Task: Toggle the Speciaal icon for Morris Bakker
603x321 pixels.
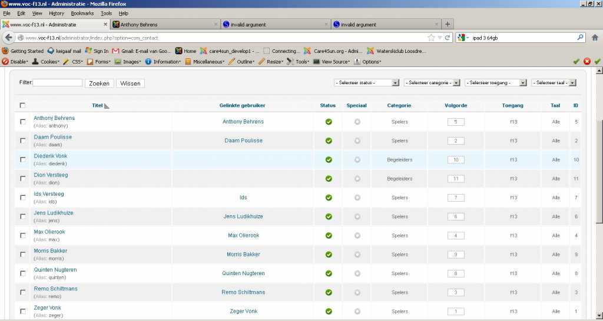Action: (x=357, y=255)
